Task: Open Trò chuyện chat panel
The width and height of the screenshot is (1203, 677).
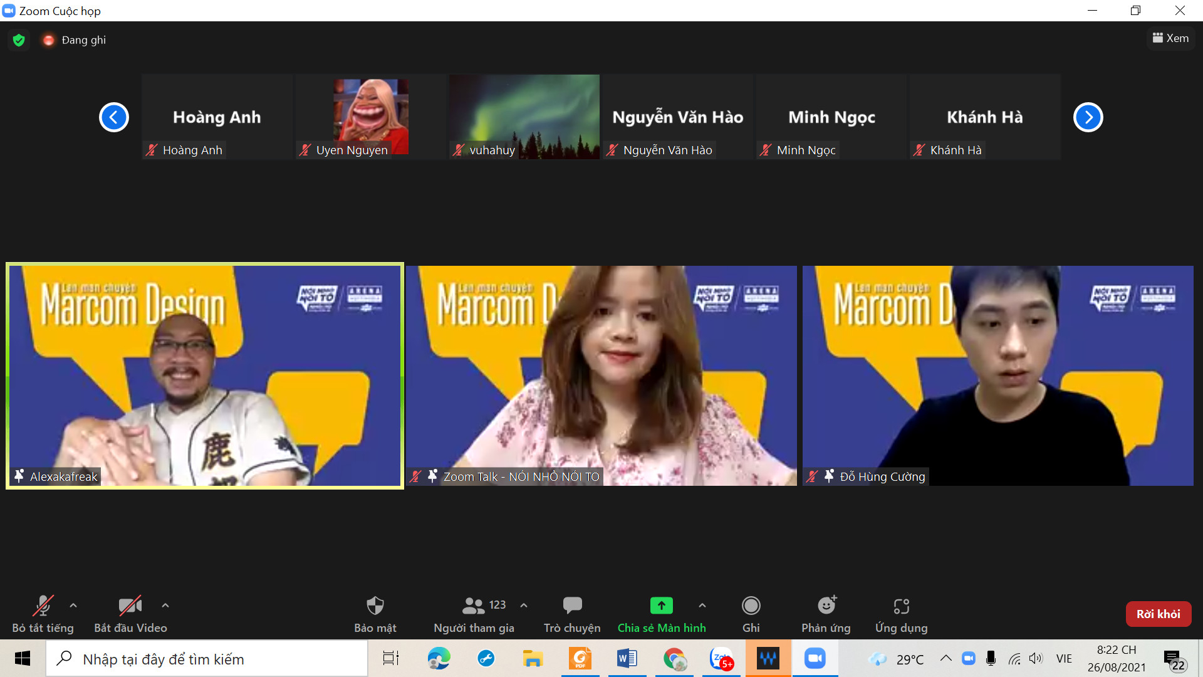Action: click(572, 614)
